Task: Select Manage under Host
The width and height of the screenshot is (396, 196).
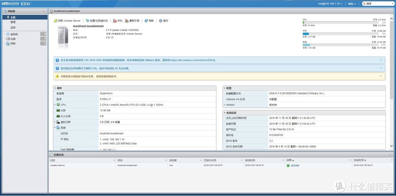Action: pyautogui.click(x=13, y=22)
